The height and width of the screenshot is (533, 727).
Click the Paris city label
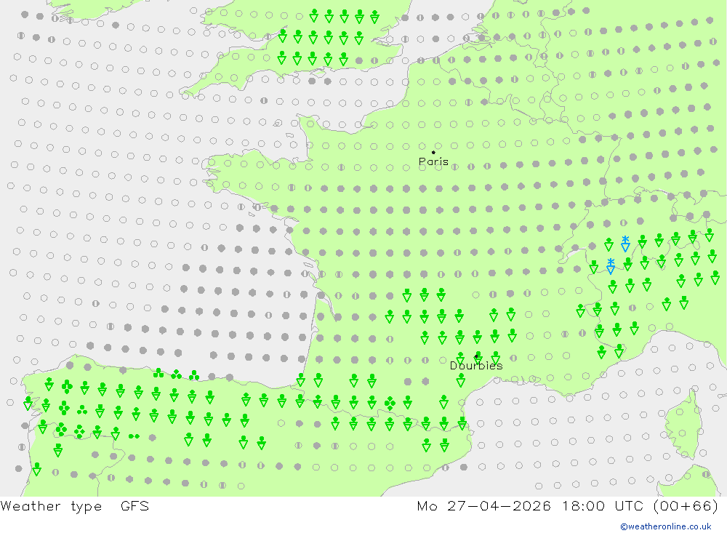pyautogui.click(x=433, y=162)
